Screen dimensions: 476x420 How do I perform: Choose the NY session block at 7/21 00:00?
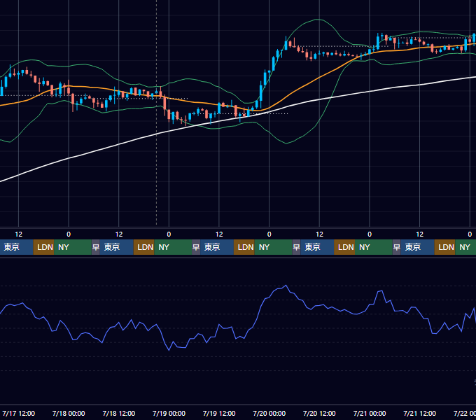[374, 247]
